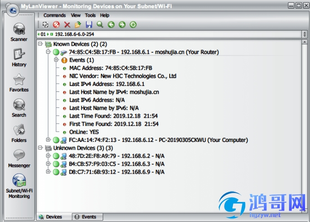Click the scan start toolbar icon
Image resolution: width=310 pixels, height=222 pixels.
tap(46, 25)
